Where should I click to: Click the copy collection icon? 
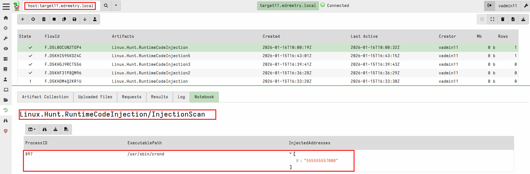pyautogui.click(x=64, y=19)
